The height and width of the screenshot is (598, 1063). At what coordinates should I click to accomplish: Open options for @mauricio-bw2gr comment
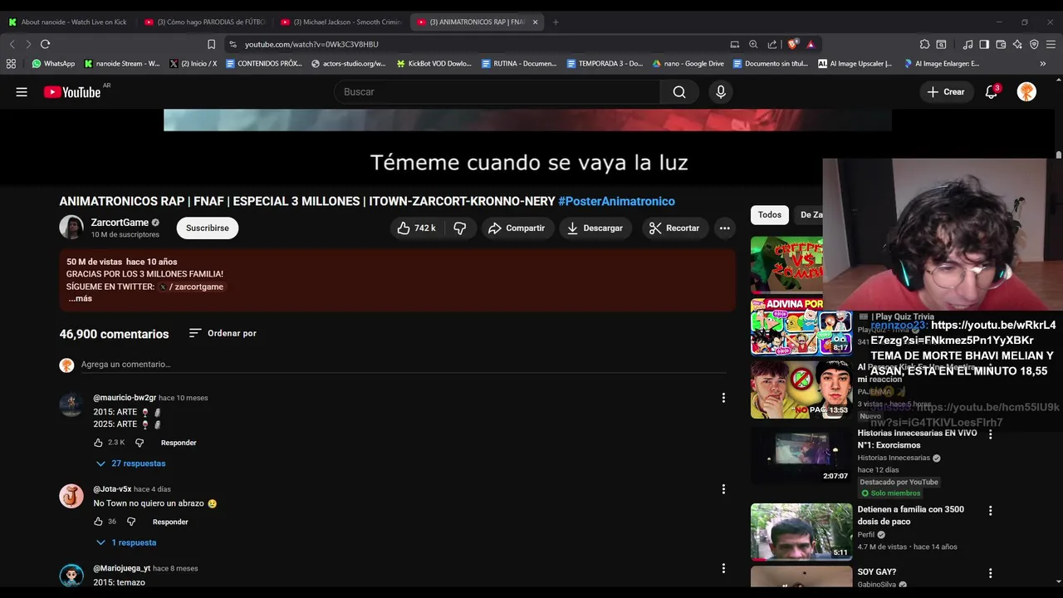tap(723, 398)
